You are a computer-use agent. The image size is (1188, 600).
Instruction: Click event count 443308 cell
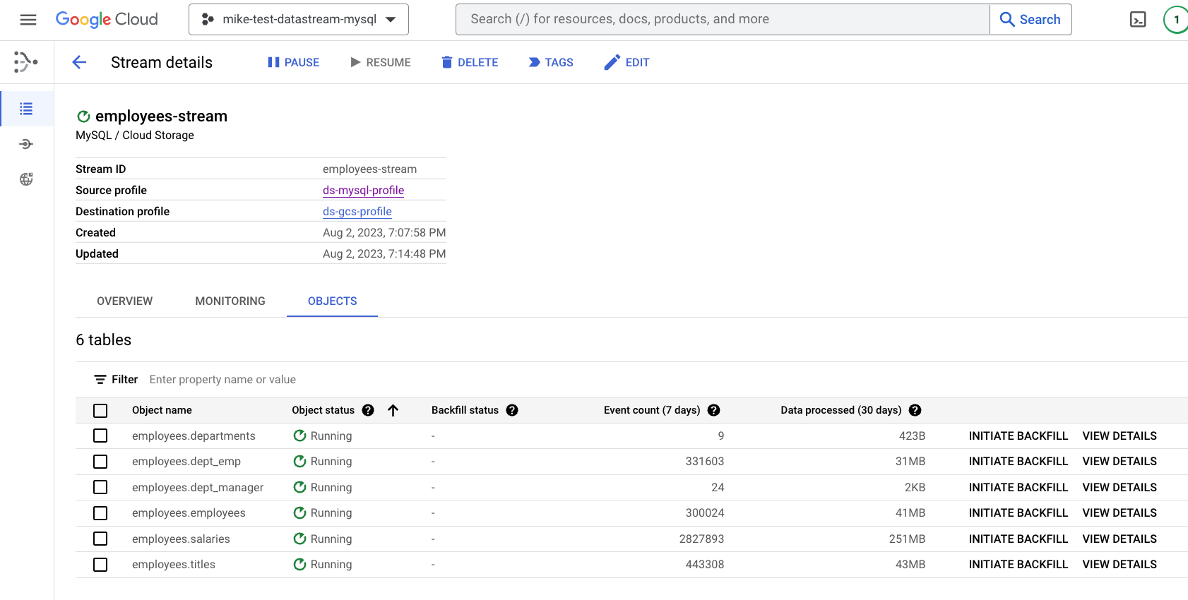(704, 564)
